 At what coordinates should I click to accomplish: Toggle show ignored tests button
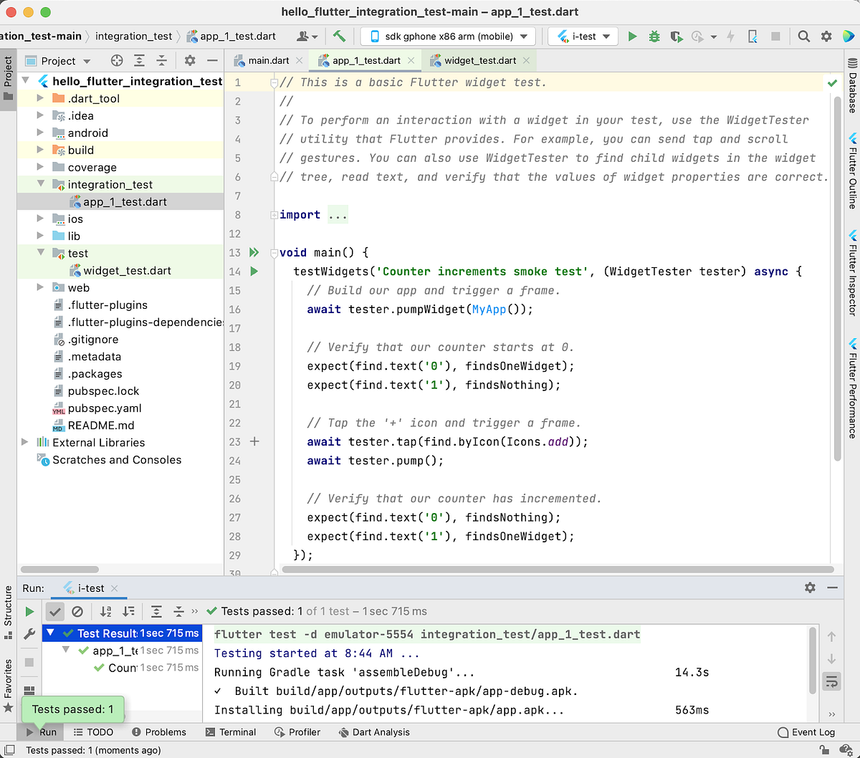click(x=77, y=611)
